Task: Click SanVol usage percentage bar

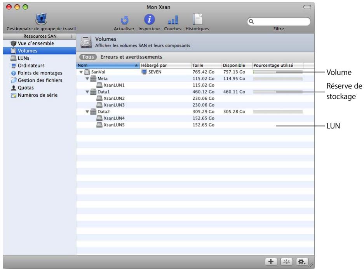Action: (278, 72)
